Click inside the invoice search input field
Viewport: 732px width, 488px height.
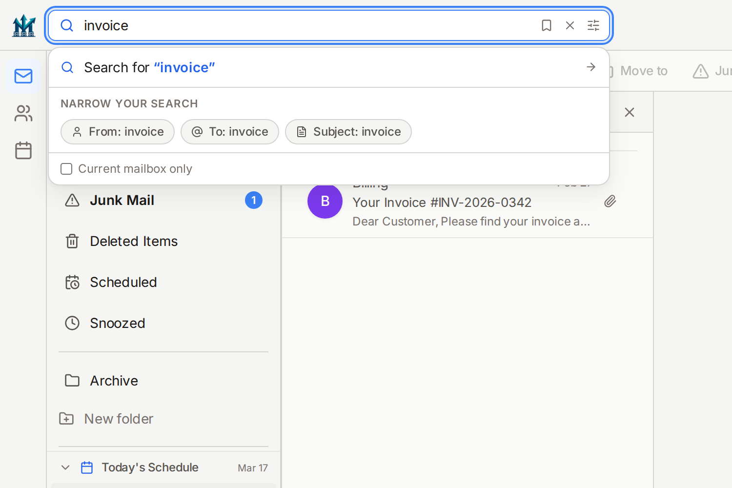(307, 25)
